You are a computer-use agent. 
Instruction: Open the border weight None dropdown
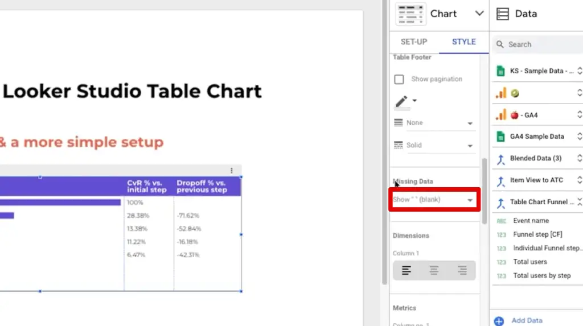[434, 123]
